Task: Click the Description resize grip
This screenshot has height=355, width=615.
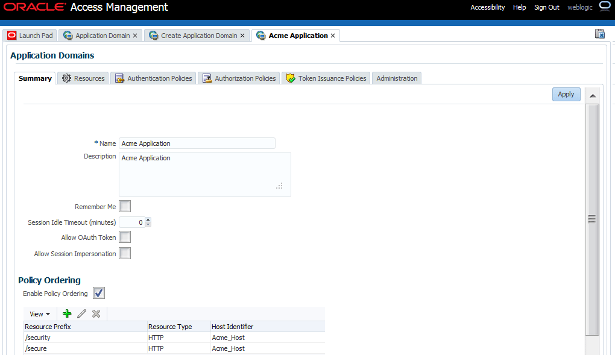Action: pos(279,186)
